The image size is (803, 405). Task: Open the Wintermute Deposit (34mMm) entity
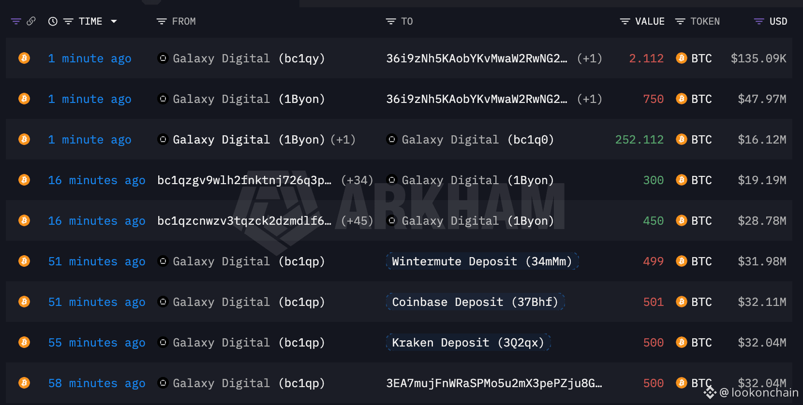coord(482,261)
